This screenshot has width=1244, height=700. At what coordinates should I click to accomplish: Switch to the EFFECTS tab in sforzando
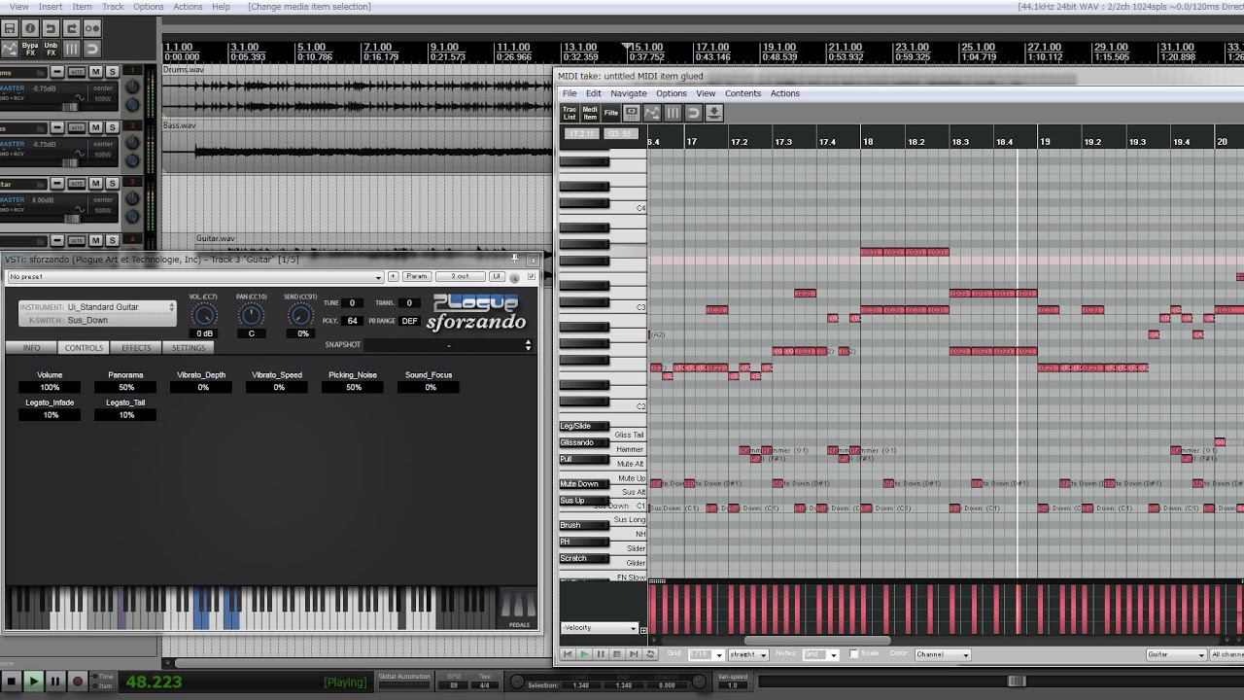136,348
